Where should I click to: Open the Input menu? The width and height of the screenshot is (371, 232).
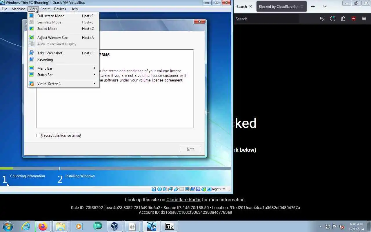click(46, 9)
